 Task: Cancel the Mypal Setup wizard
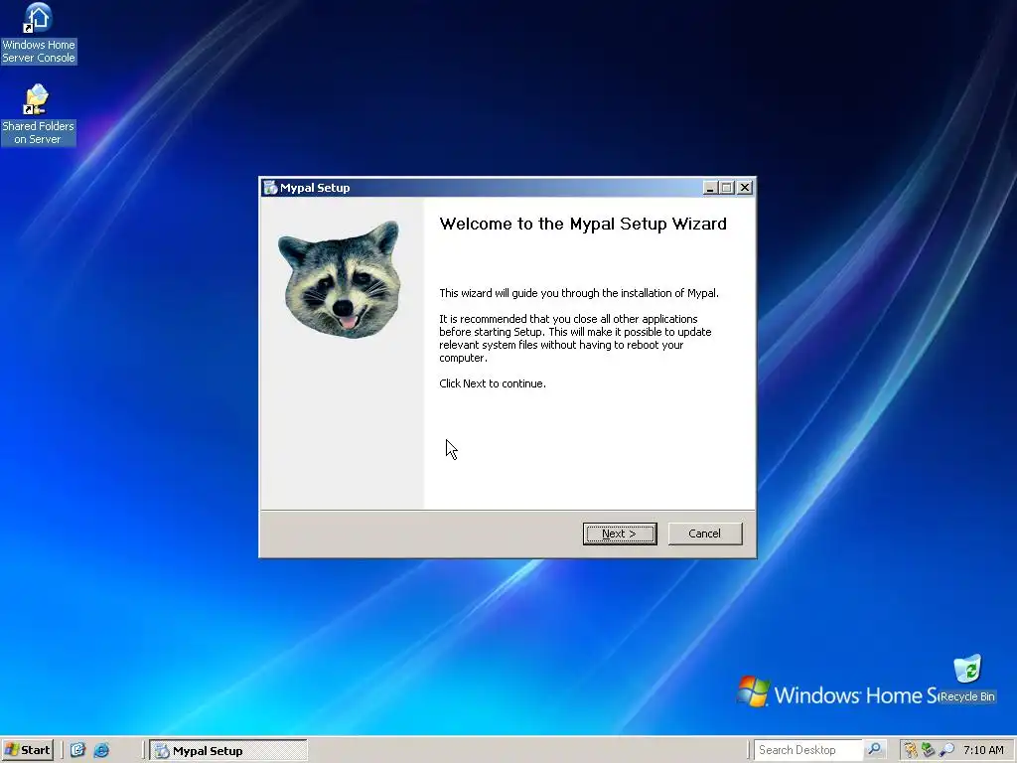[705, 534]
